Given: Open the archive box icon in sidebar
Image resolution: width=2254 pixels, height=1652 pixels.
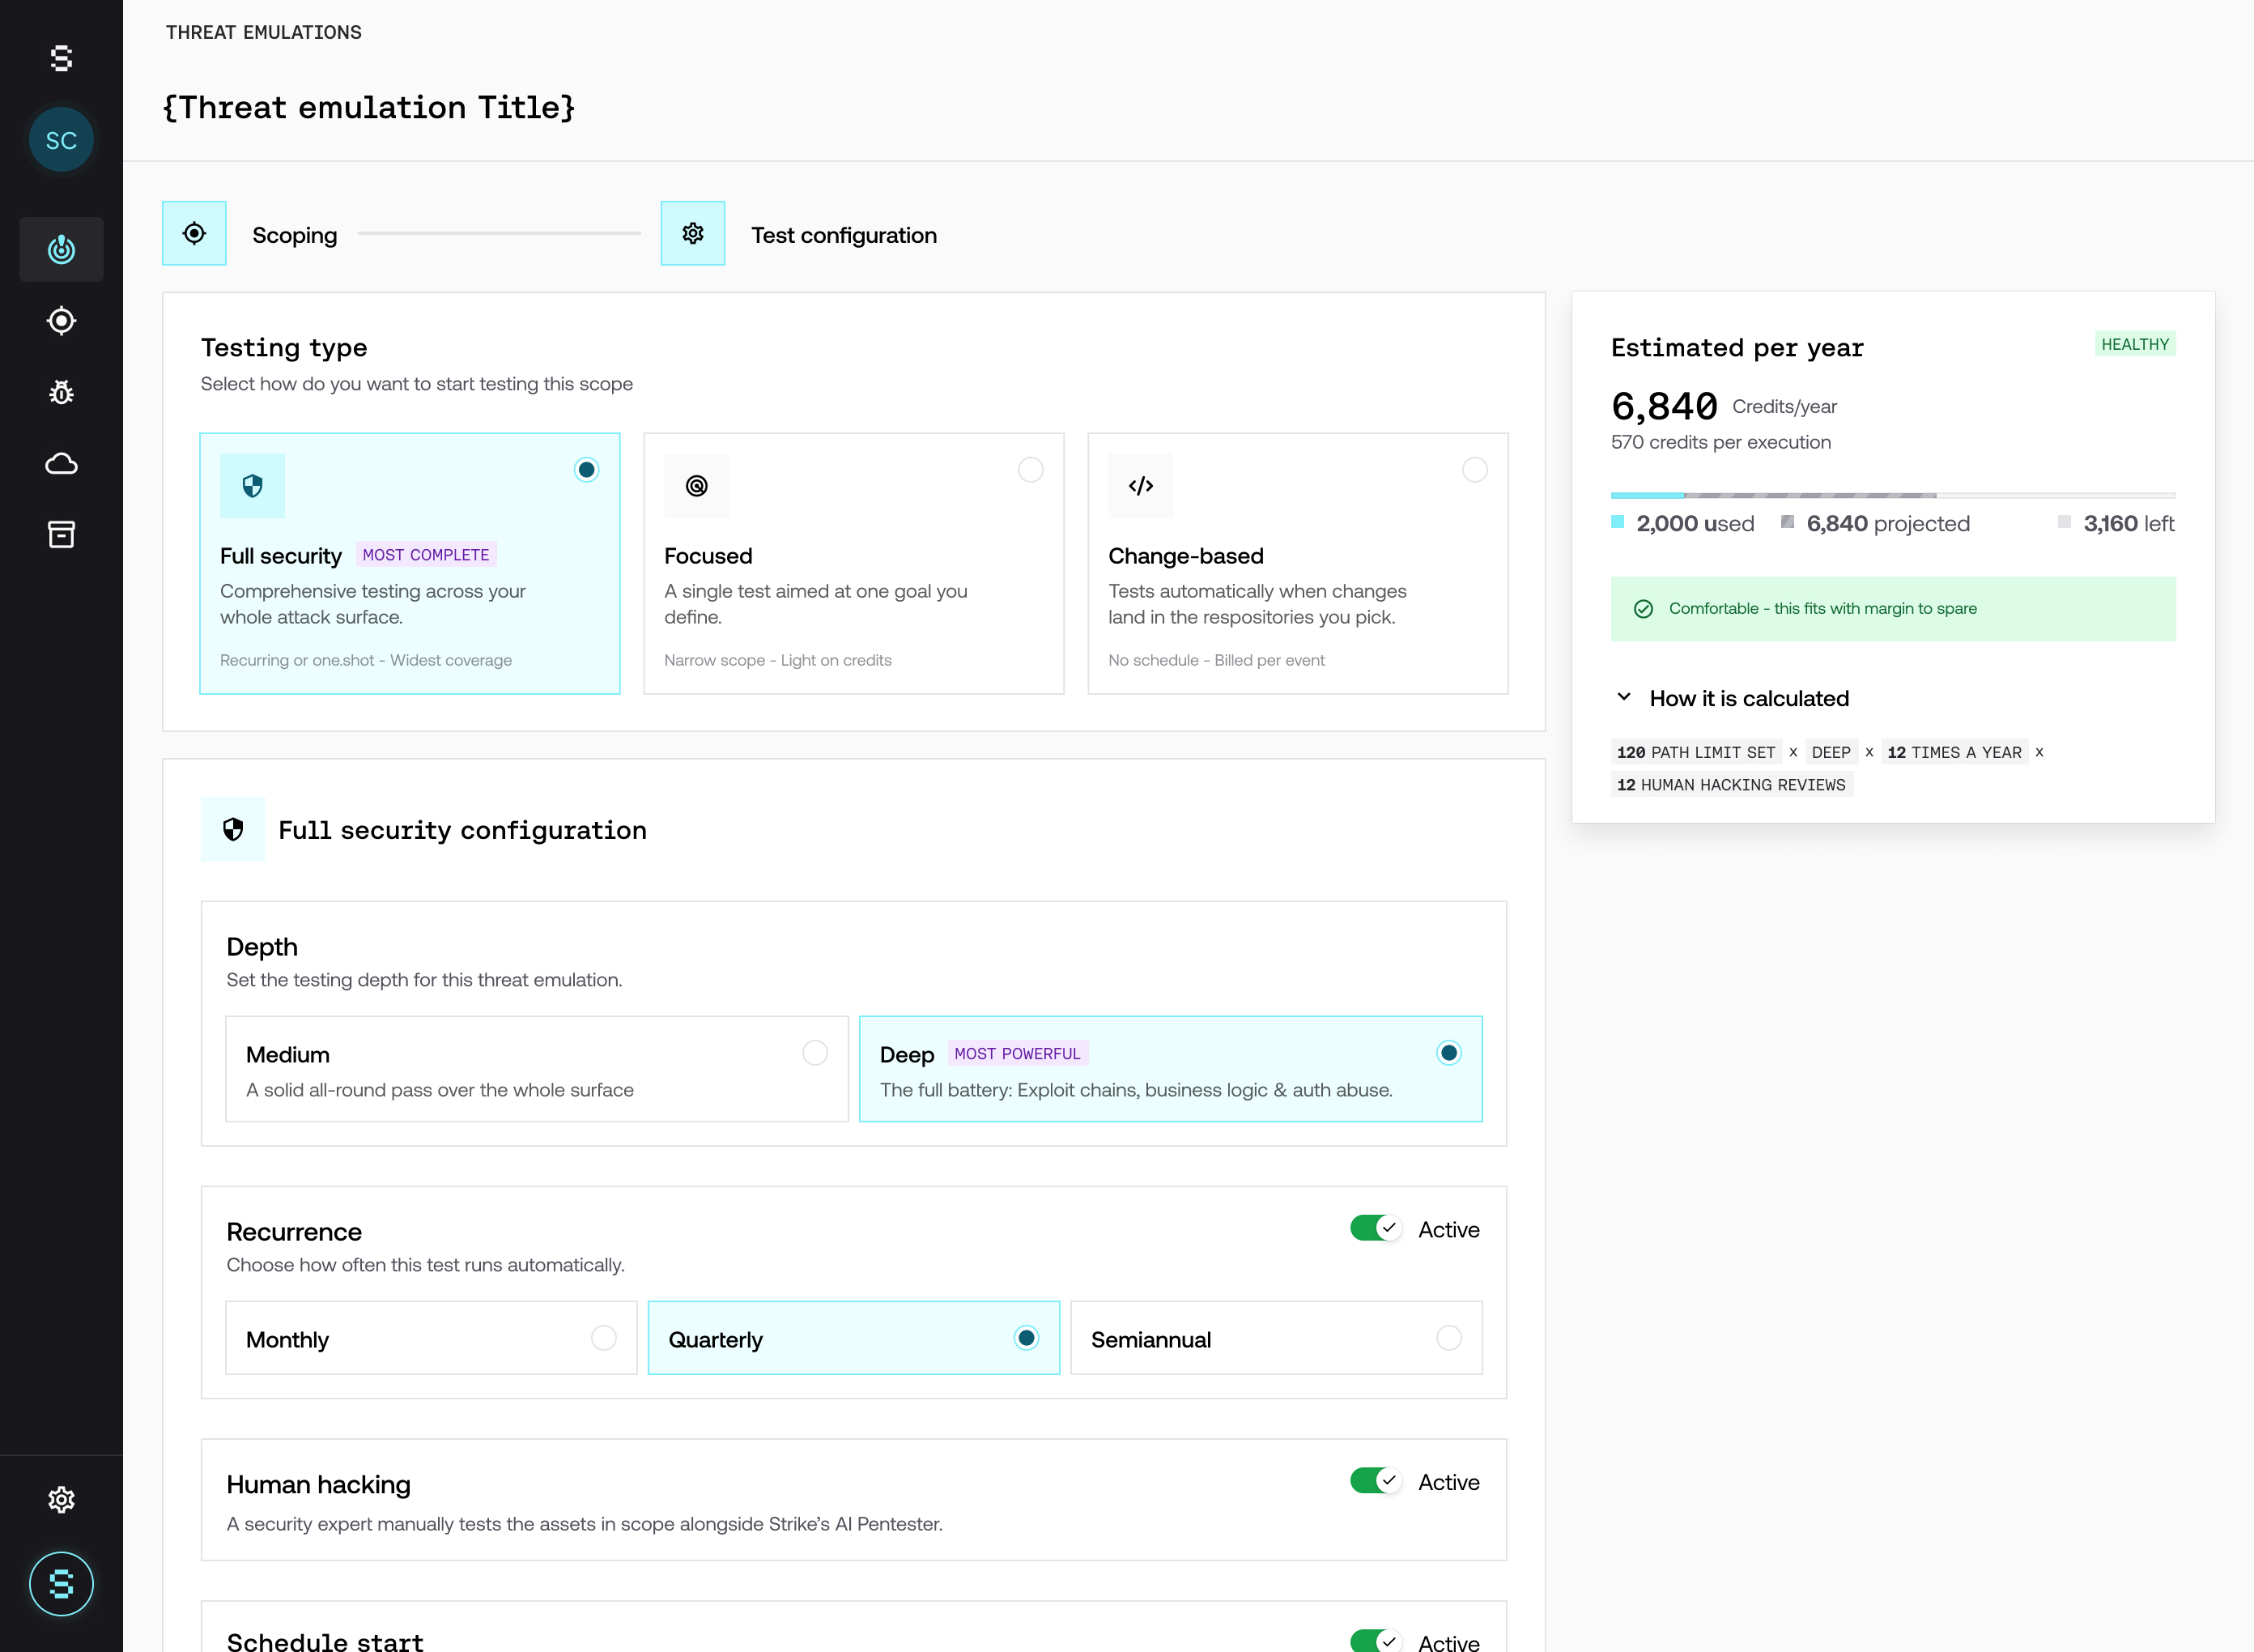Looking at the screenshot, I should pyautogui.click(x=61, y=534).
